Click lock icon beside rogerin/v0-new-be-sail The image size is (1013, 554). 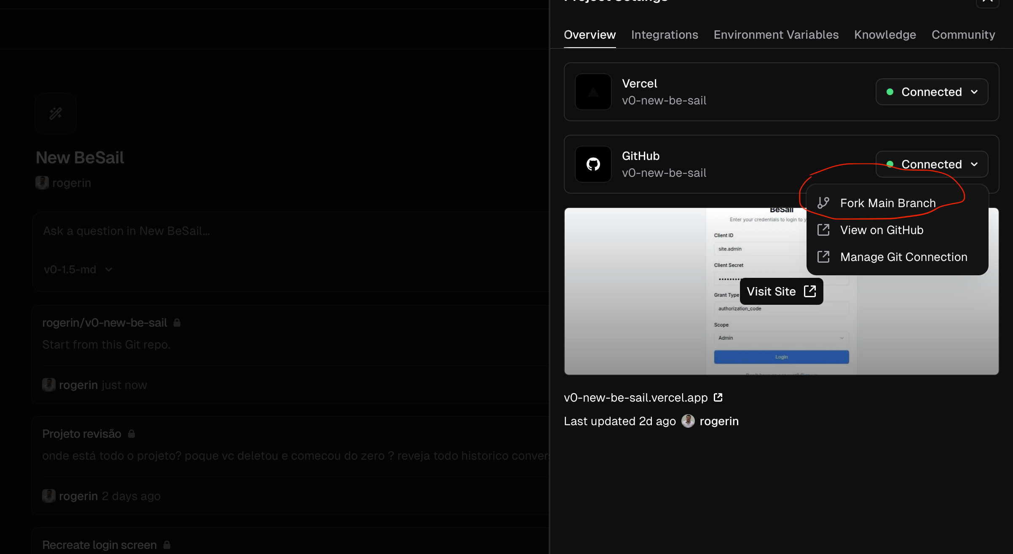pos(177,322)
